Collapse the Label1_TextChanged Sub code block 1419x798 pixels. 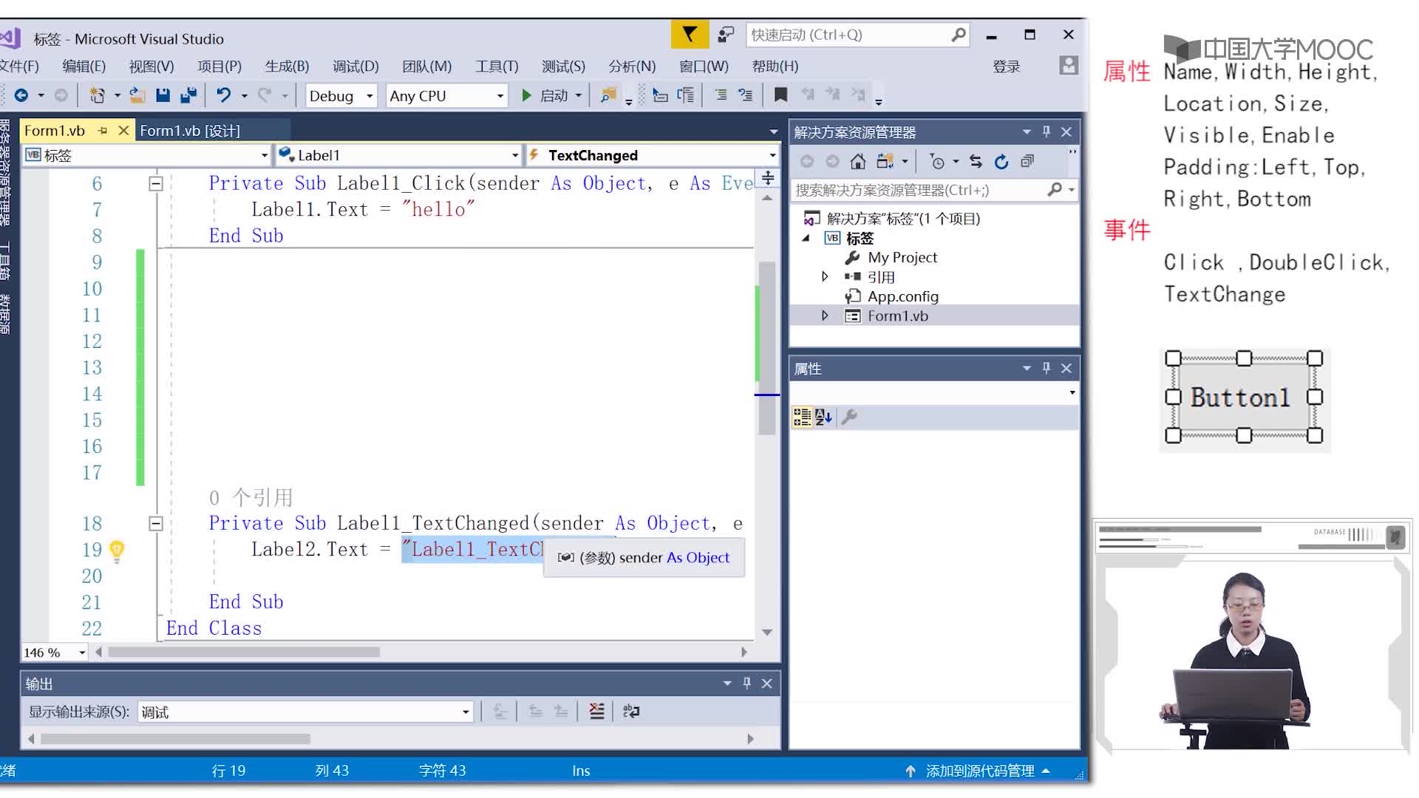(x=156, y=524)
